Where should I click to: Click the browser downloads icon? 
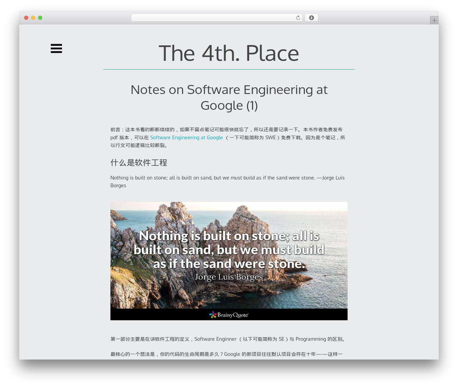[x=311, y=18]
